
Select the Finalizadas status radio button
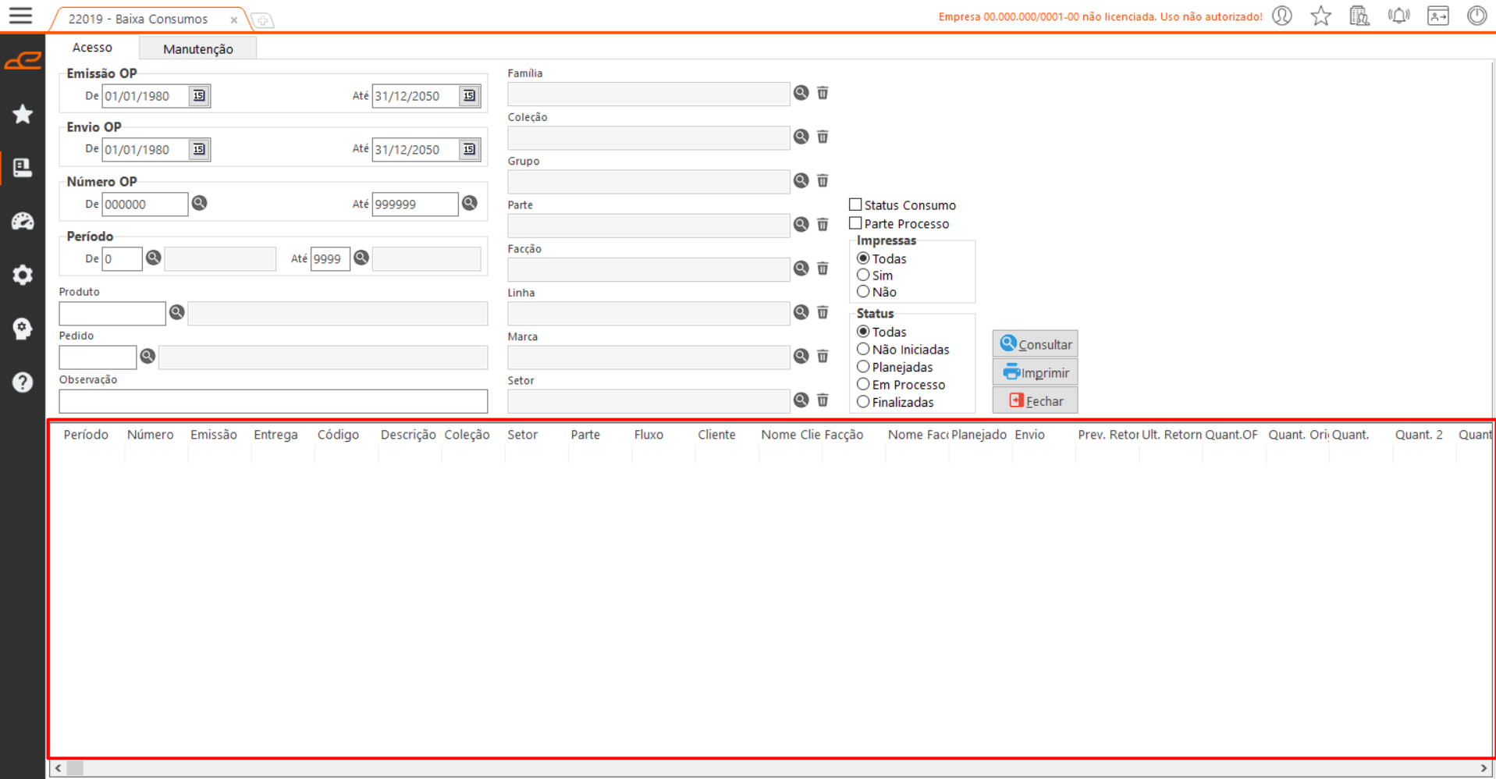(863, 402)
